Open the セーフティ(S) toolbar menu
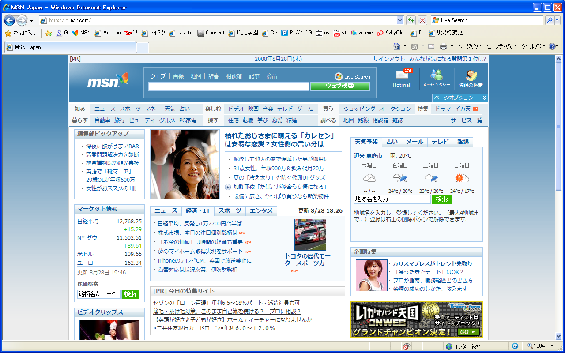 click(x=501, y=46)
